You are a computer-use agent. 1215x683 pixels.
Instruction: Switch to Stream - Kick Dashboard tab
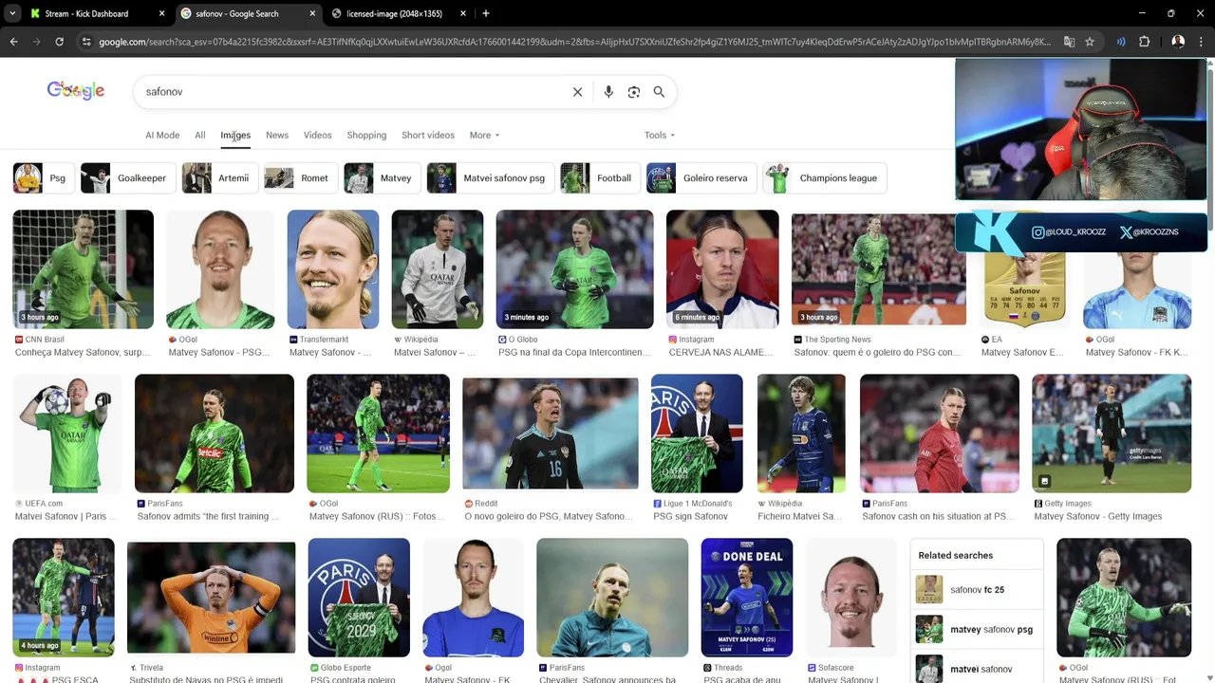click(x=86, y=14)
